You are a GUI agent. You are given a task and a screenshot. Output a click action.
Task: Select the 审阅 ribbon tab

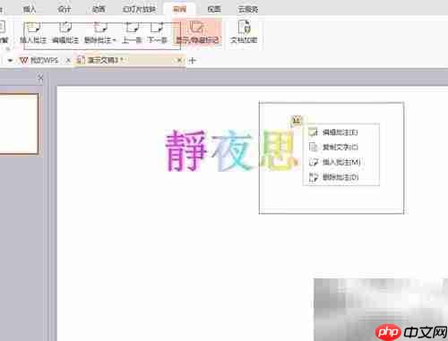point(179,9)
